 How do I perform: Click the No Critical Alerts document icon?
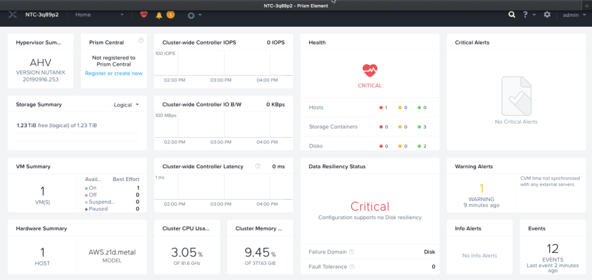pyautogui.click(x=516, y=95)
